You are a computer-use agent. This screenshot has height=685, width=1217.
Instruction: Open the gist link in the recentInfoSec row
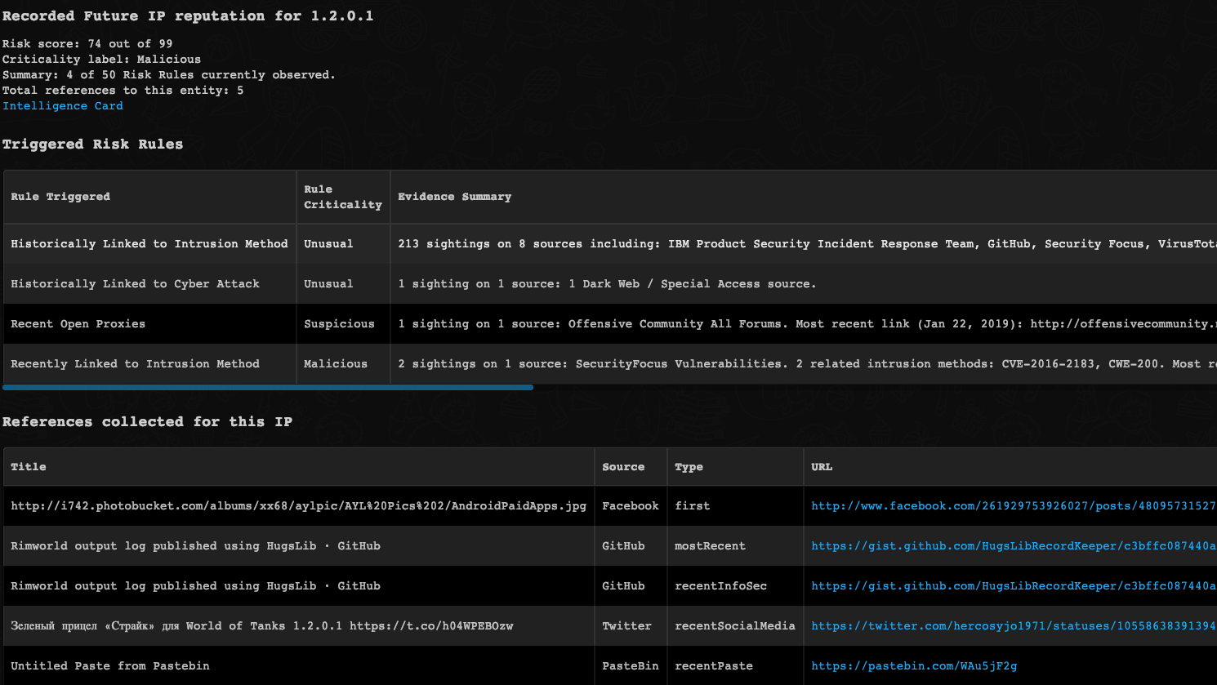pos(1013,586)
